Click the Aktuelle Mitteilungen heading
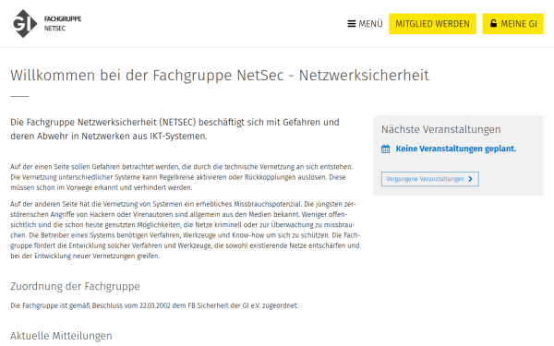This screenshot has height=346, width=554. 61,336
